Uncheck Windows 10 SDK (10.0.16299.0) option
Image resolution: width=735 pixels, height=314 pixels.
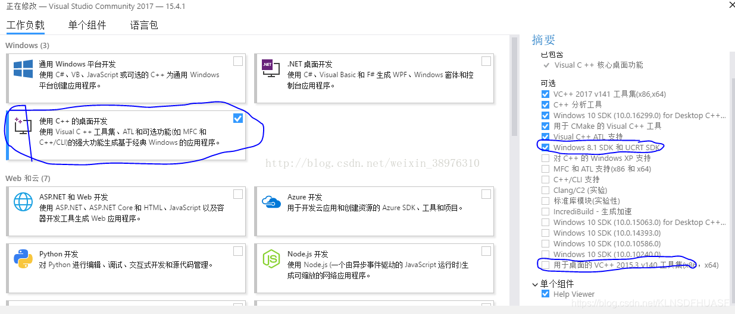pos(545,115)
